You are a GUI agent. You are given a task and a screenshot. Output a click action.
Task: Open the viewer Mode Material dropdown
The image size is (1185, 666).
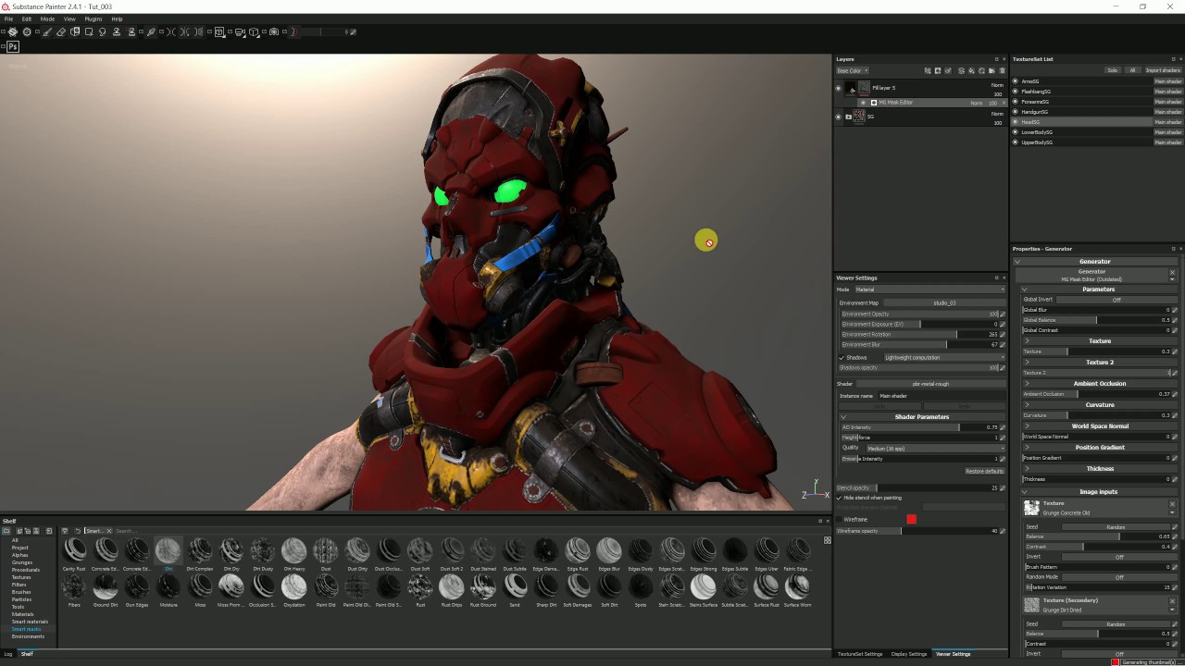point(929,290)
